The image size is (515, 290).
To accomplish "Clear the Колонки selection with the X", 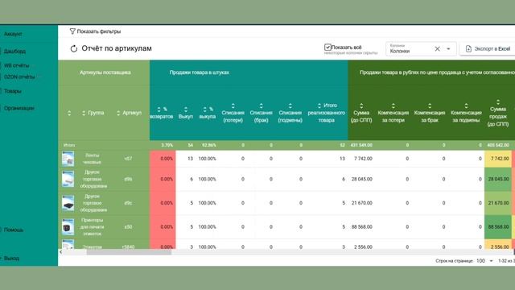I will (437, 49).
